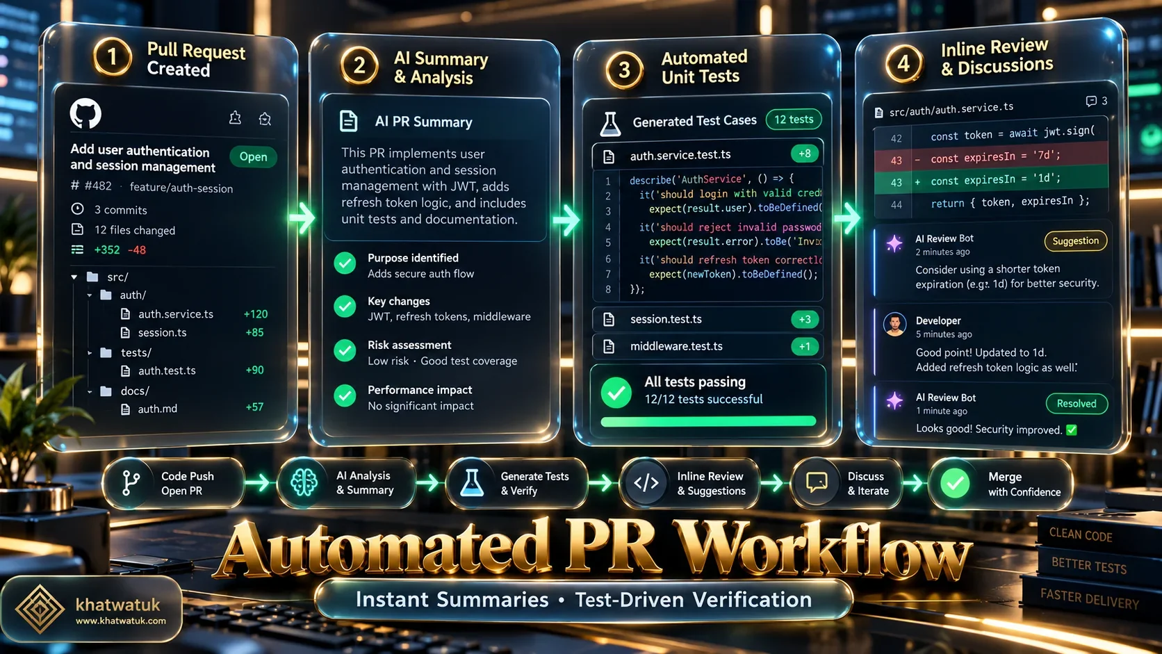
Task: Click the diff lines icon beside +352
Action: 77,250
